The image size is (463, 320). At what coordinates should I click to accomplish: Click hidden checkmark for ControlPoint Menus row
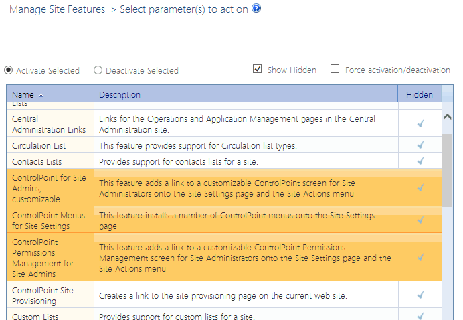(420, 220)
